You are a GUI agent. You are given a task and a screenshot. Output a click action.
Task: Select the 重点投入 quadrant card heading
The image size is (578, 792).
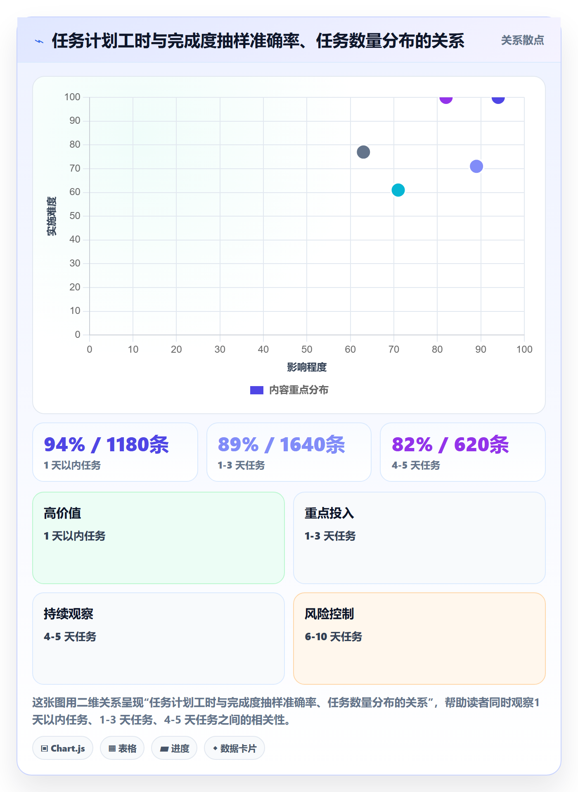(329, 513)
